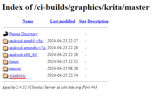Sort listing by Last modified header

click(x=63, y=21)
